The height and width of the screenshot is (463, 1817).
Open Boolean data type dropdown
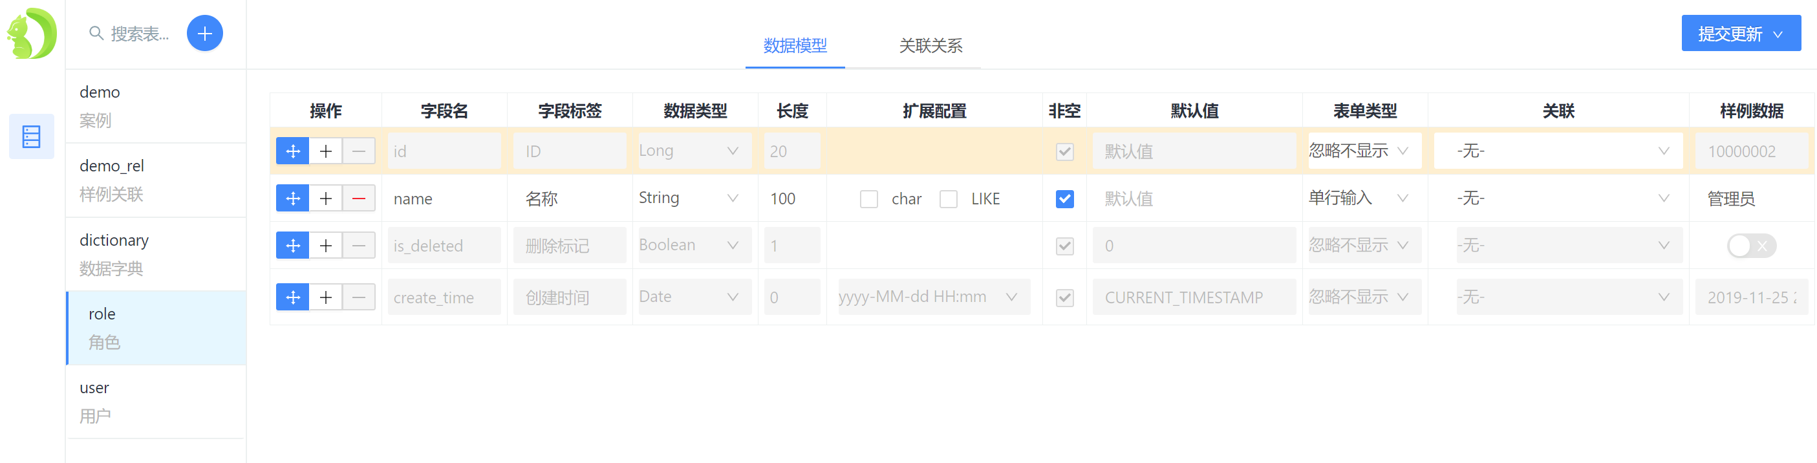pos(694,246)
